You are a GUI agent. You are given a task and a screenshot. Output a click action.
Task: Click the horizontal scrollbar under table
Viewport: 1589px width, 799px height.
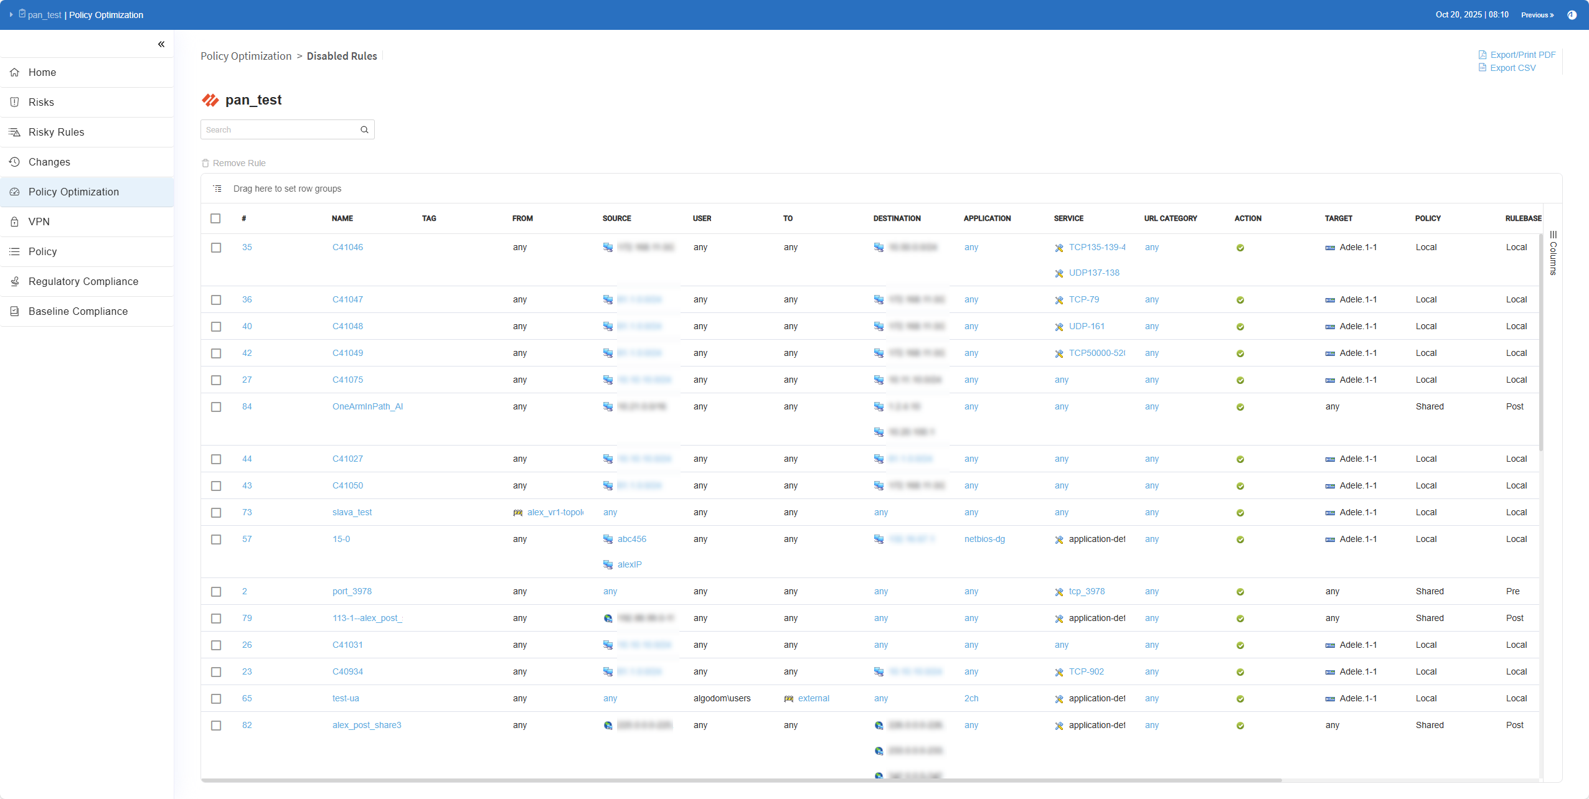741,780
